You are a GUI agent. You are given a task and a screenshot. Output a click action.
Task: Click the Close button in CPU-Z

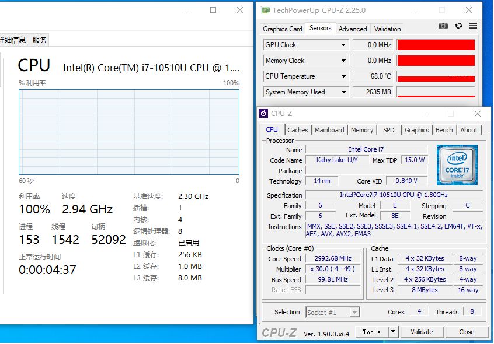coord(467,331)
